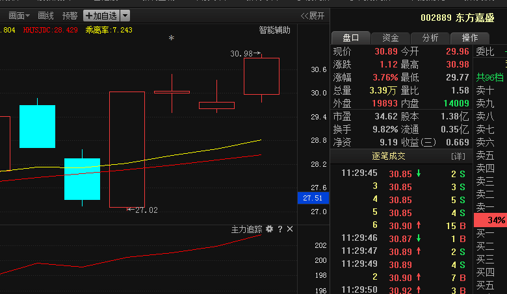Open 智能辅助 smart assistant
Viewport: 507px width, 294px height.
(274, 31)
